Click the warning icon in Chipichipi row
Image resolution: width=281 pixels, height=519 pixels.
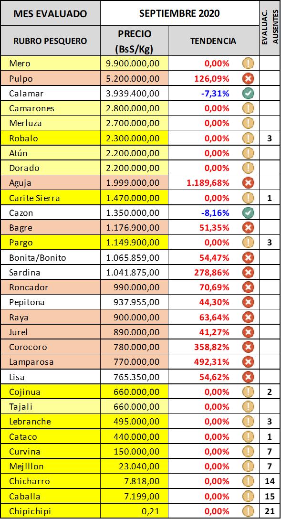(247, 511)
